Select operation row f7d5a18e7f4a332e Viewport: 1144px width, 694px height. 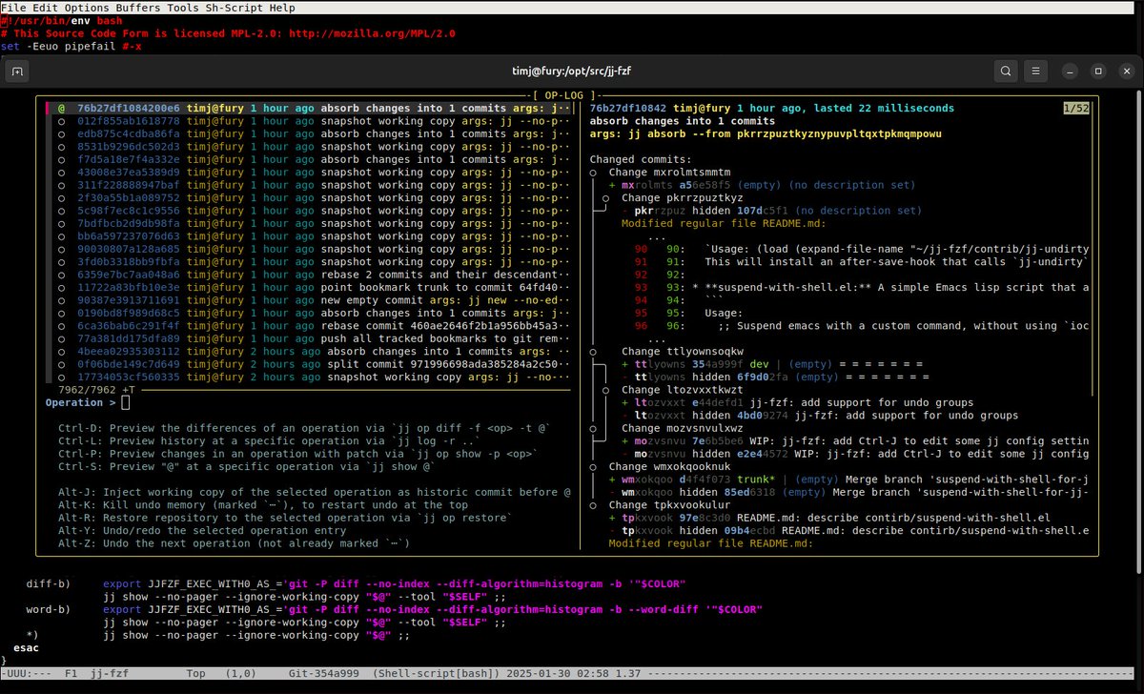[309, 160]
